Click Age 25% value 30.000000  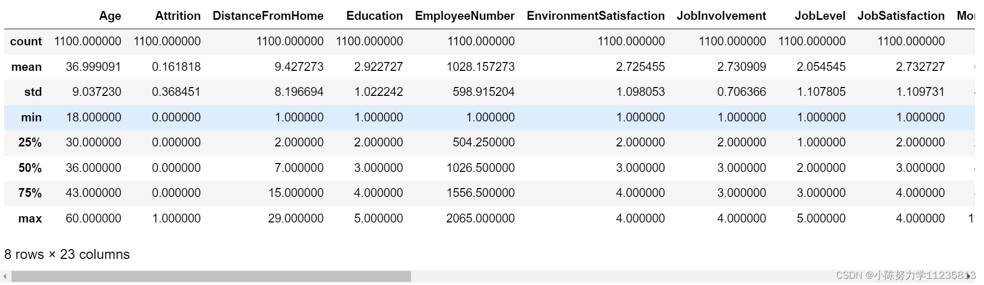point(93,143)
